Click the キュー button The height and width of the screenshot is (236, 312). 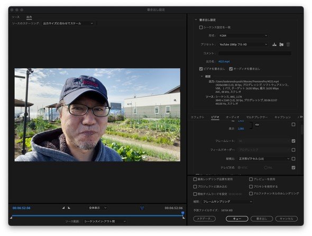[x=237, y=219]
